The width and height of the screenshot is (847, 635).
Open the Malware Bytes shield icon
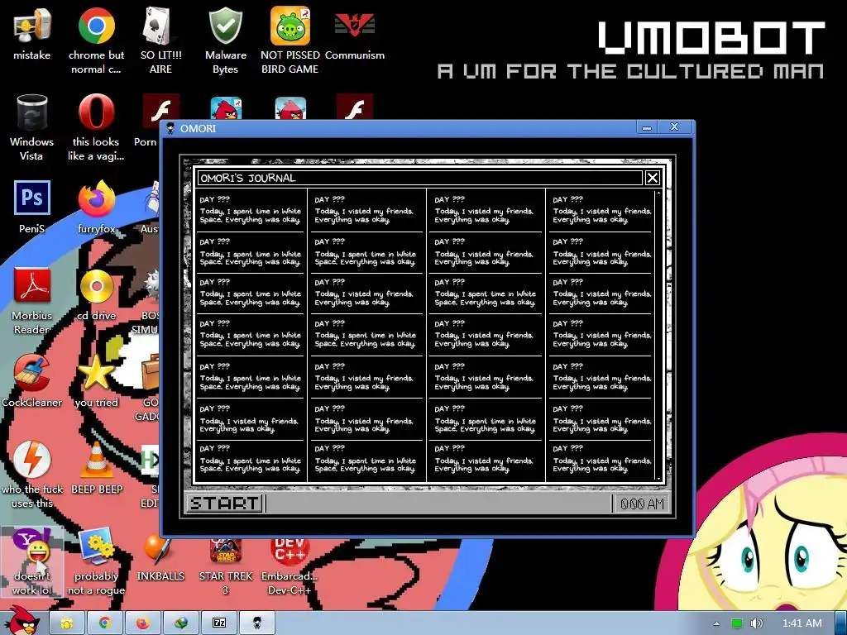(x=225, y=26)
